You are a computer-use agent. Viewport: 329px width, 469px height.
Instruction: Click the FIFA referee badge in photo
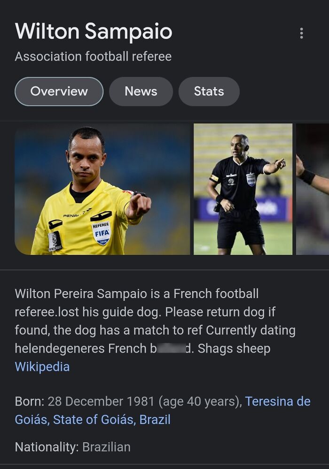point(101,233)
